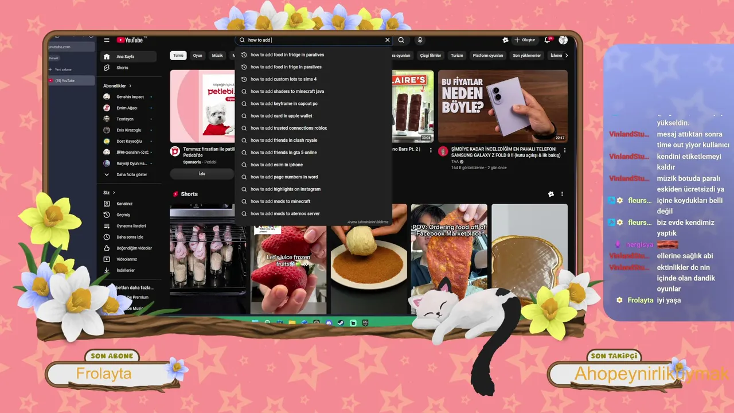Click inside the search field containing 'how to add'

pos(314,40)
